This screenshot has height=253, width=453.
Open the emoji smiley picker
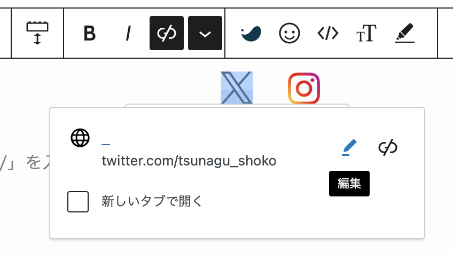[x=290, y=34]
